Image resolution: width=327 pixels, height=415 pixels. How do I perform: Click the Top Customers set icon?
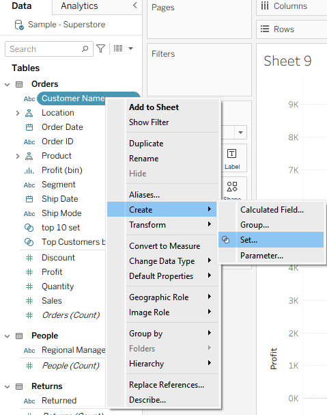coord(29,242)
